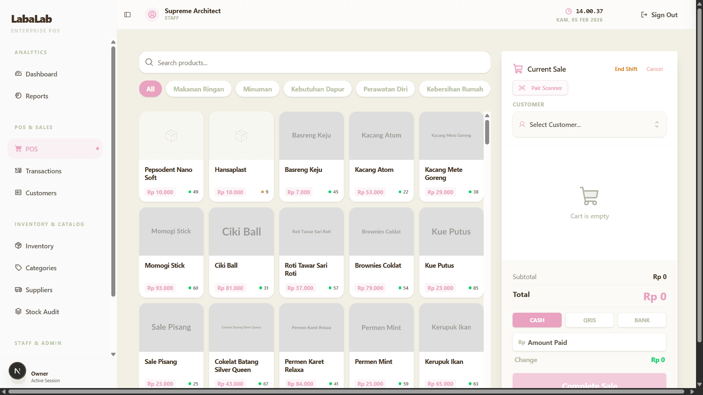Click the Owner avatar with N
The width and height of the screenshot is (703, 395).
(x=17, y=371)
